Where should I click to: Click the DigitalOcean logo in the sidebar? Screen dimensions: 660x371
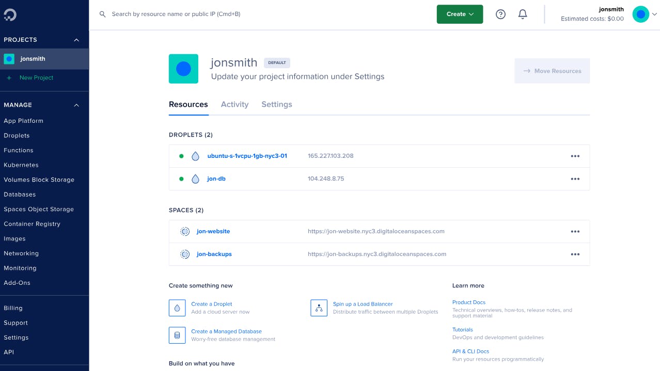coord(10,14)
